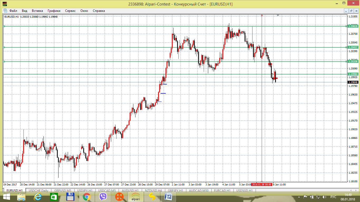Select the 1.20457 green level label
Image resolution: width=360 pixels, height=202 pixels.
pyautogui.click(x=353, y=47)
